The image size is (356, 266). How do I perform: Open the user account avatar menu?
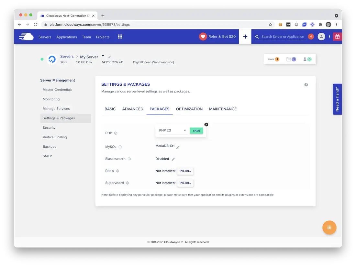(321, 37)
